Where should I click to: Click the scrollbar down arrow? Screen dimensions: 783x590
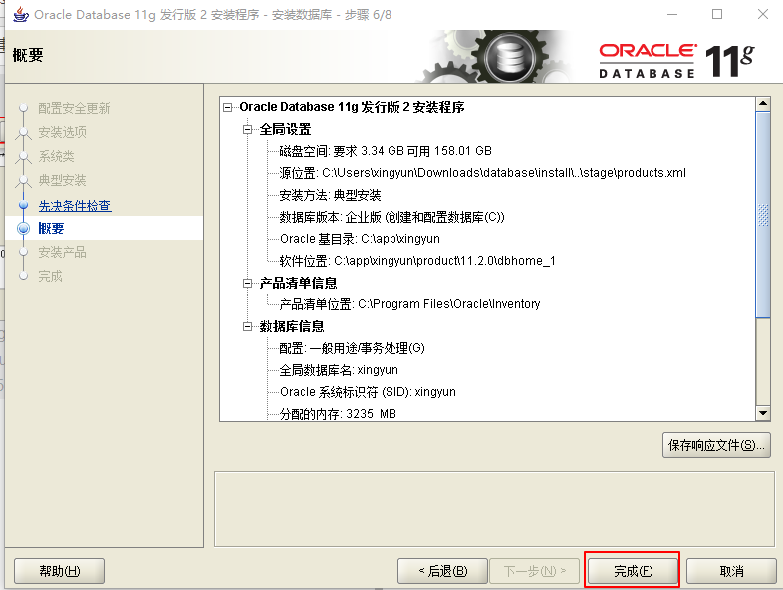pyautogui.click(x=762, y=413)
